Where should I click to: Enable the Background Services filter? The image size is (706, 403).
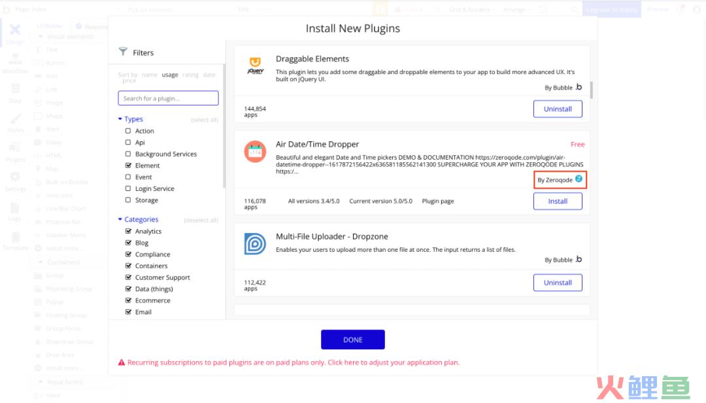(128, 154)
